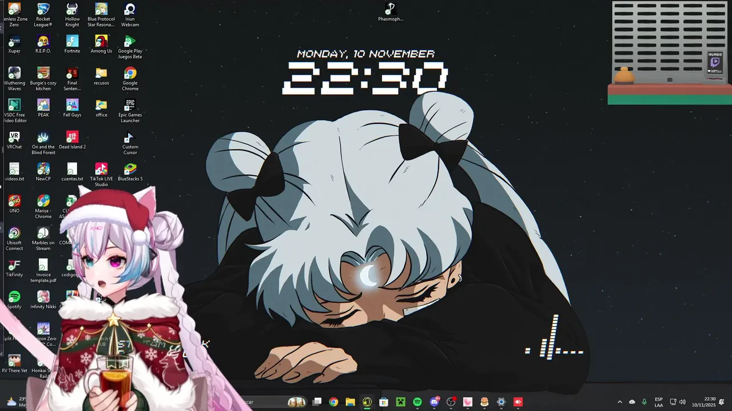The image size is (732, 411).
Task: Click the sleeping girl's glowing moon widget
Action: (x=369, y=276)
